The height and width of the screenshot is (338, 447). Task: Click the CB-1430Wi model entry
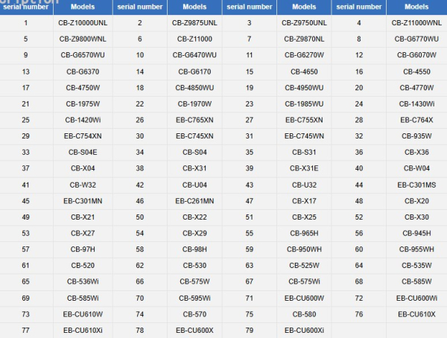click(x=416, y=103)
